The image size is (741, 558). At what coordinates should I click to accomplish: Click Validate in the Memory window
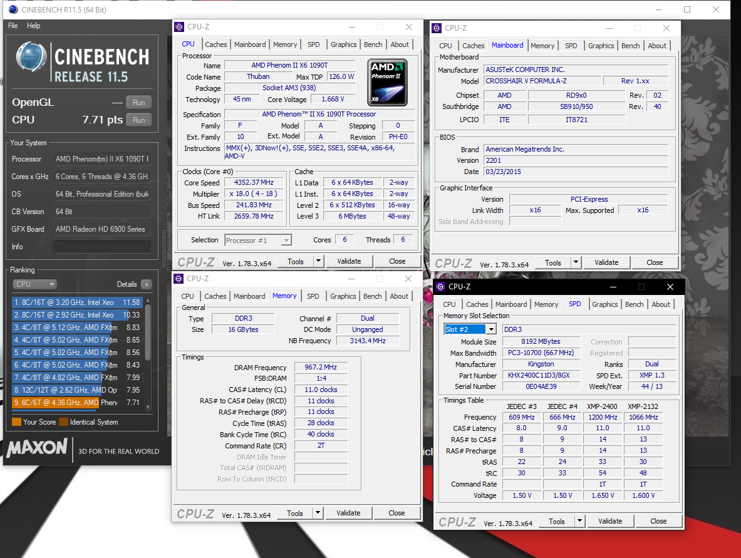coord(348,513)
